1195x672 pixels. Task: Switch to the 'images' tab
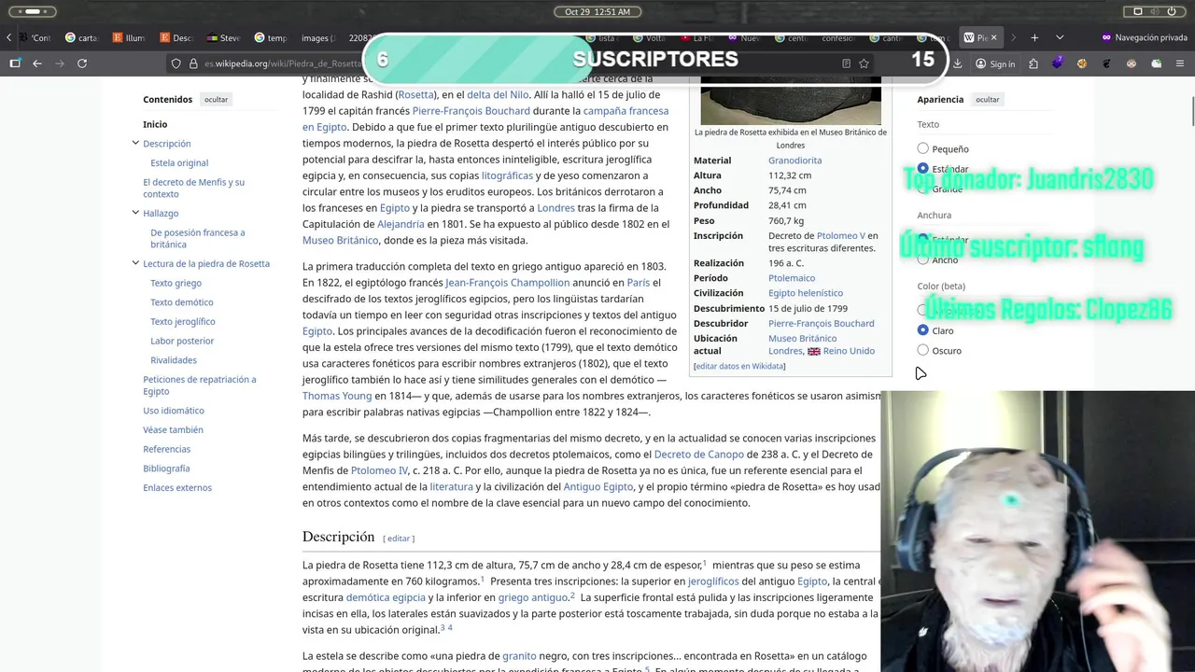coord(318,37)
